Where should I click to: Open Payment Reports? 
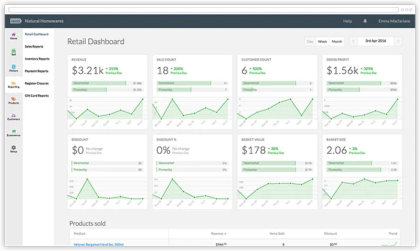pos(37,71)
